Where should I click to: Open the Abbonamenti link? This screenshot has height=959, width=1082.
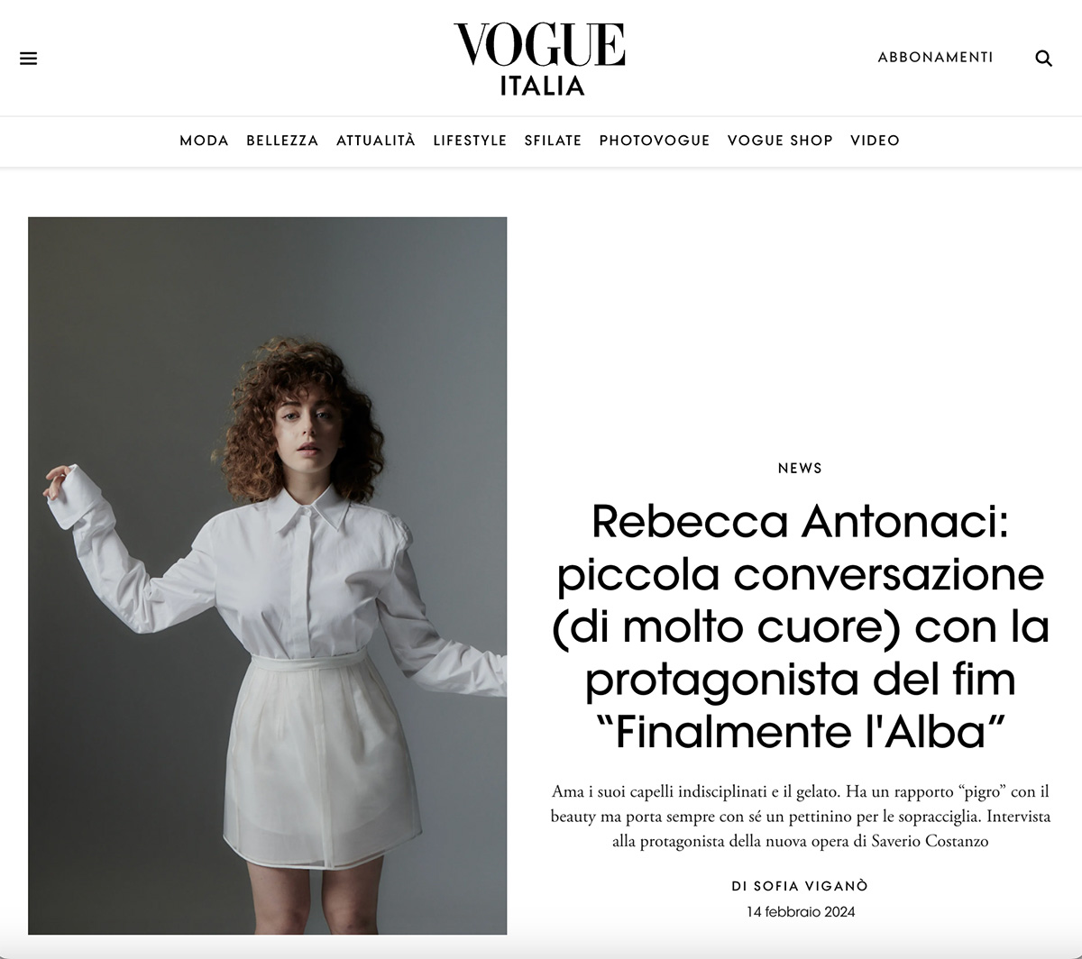(x=935, y=58)
